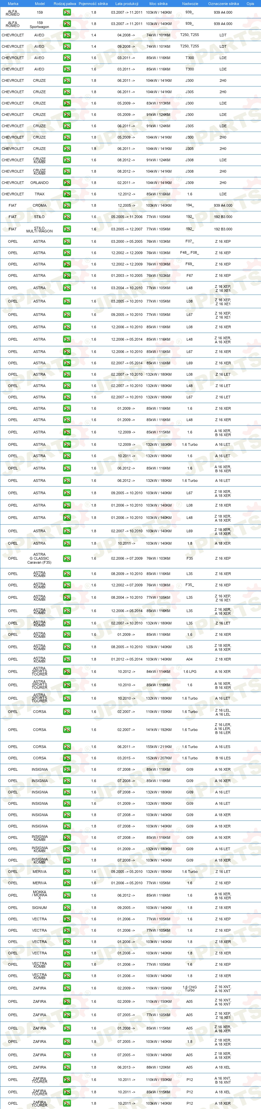
Task: Click the Nadwozie column header
Action: click(x=190, y=3)
